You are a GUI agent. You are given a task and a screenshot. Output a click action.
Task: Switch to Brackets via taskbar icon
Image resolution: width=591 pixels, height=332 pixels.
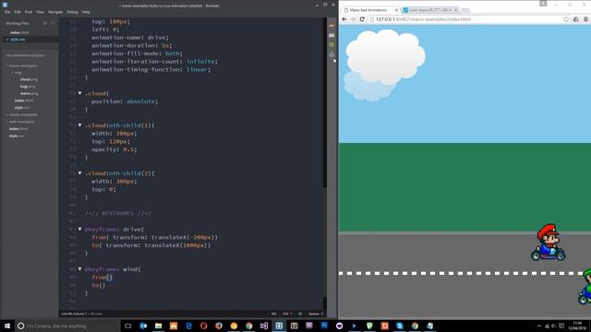pyautogui.click(x=279, y=326)
